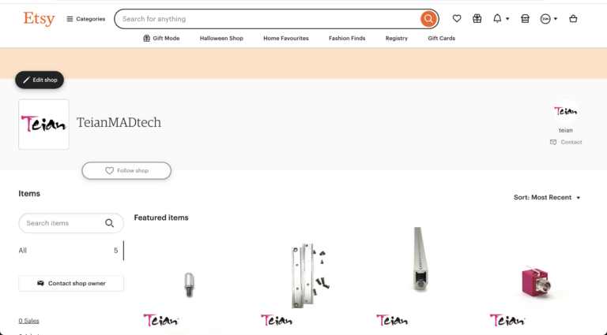The height and width of the screenshot is (335, 607).
Task: Click the magnifier in Search items field
Action: (x=110, y=223)
